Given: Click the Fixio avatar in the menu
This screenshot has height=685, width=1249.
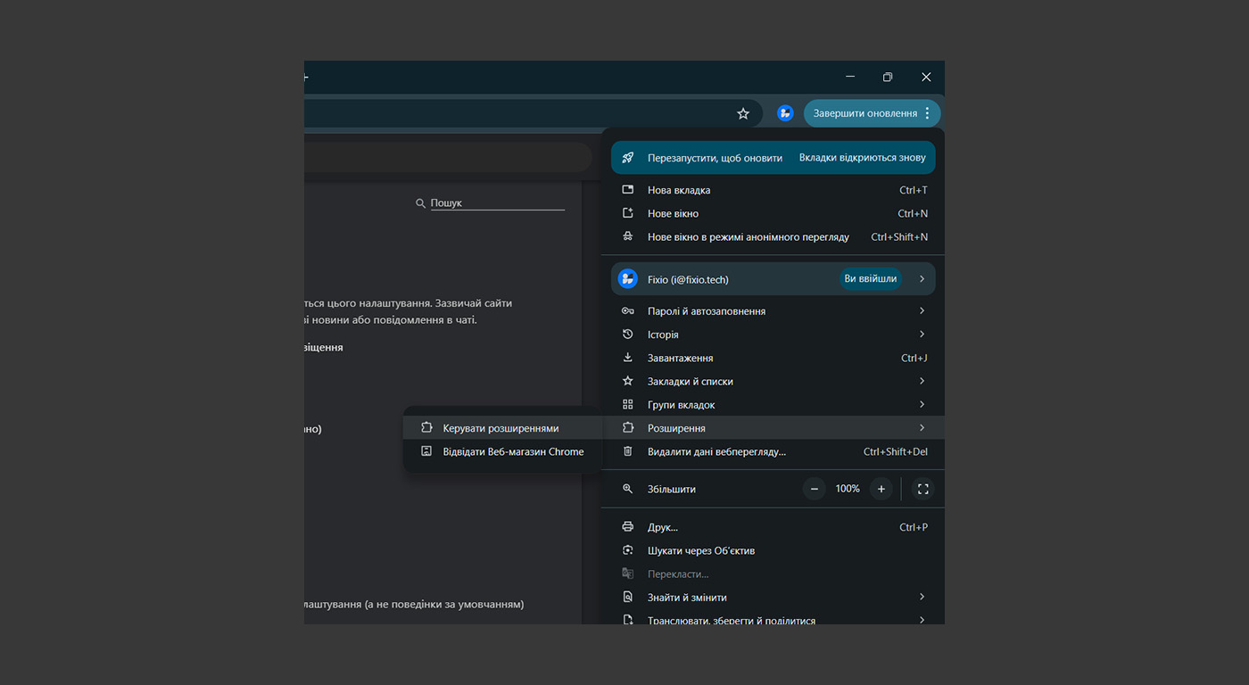Looking at the screenshot, I should (x=628, y=279).
